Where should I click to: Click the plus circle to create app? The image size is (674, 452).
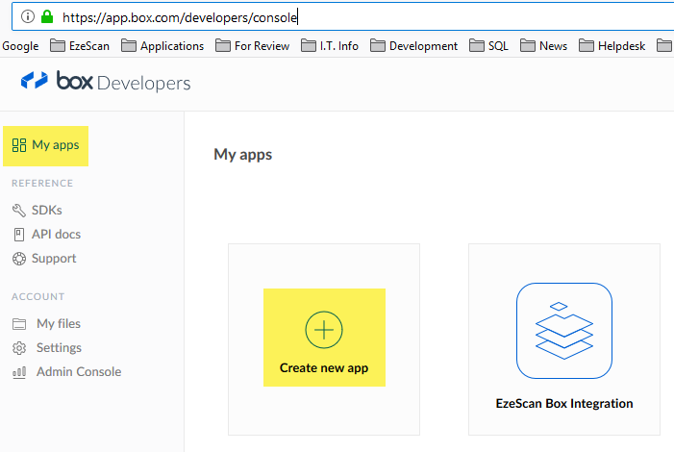(324, 330)
